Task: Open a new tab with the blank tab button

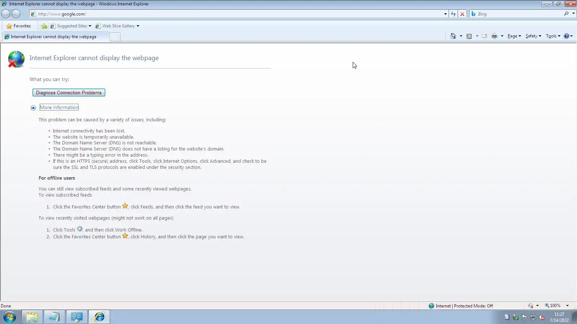Action: click(115, 37)
